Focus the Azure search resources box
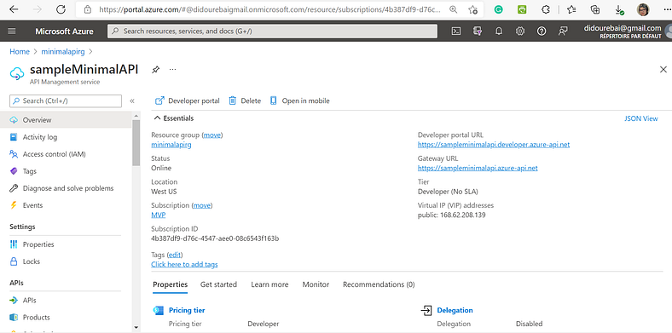This screenshot has height=333, width=672. (x=273, y=31)
